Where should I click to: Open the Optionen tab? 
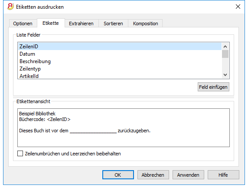[x=23, y=23]
